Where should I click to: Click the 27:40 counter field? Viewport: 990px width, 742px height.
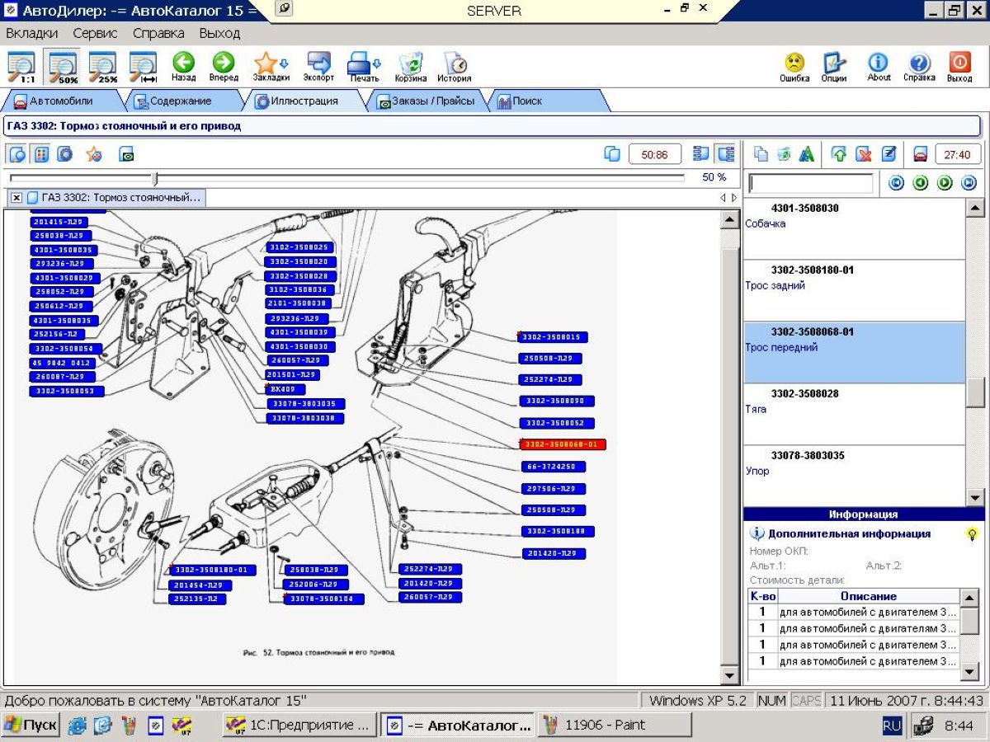point(957,154)
